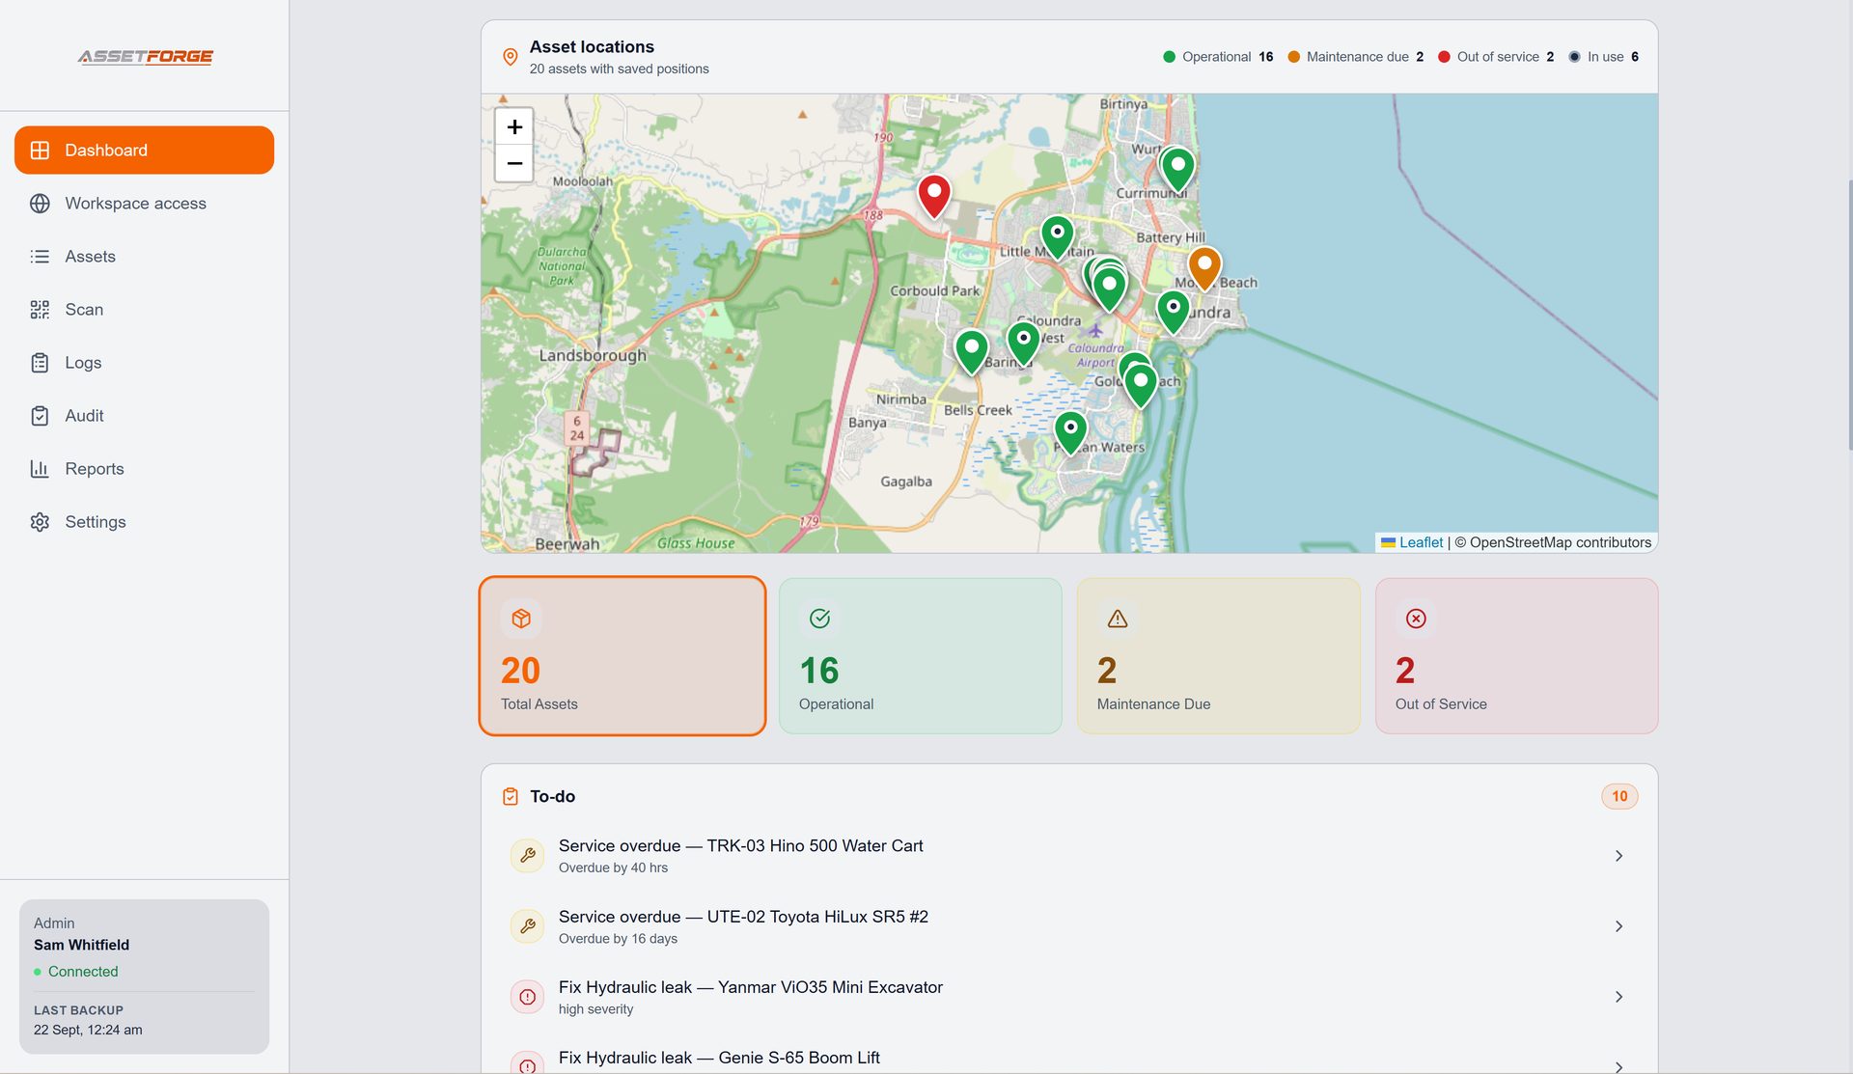Screen dimensions: 1853x1074
Task: Click the Asset locations pin icon
Action: point(511,57)
